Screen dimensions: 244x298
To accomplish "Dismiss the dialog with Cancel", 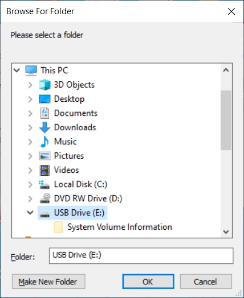I will [206, 282].
